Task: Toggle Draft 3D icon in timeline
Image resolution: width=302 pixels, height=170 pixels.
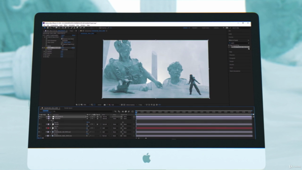Action: point(119,111)
